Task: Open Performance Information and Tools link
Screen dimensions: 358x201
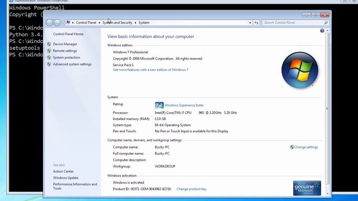Action: [75, 186]
